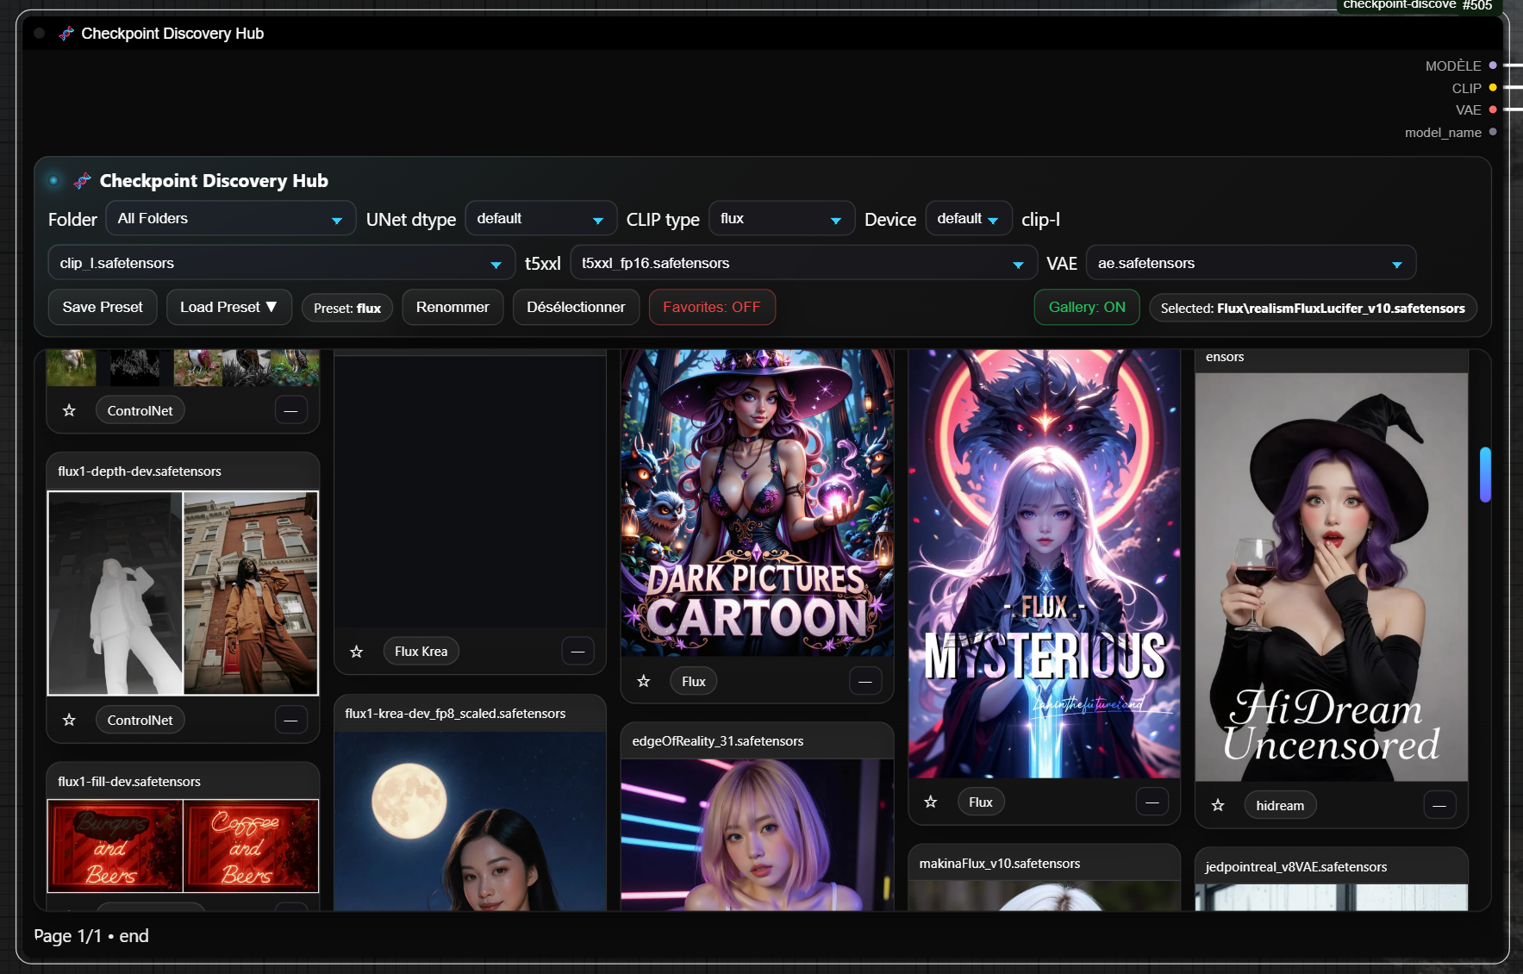Image resolution: width=1523 pixels, height=974 pixels.
Task: Toggle Favorites filter OFF button
Action: click(x=712, y=307)
